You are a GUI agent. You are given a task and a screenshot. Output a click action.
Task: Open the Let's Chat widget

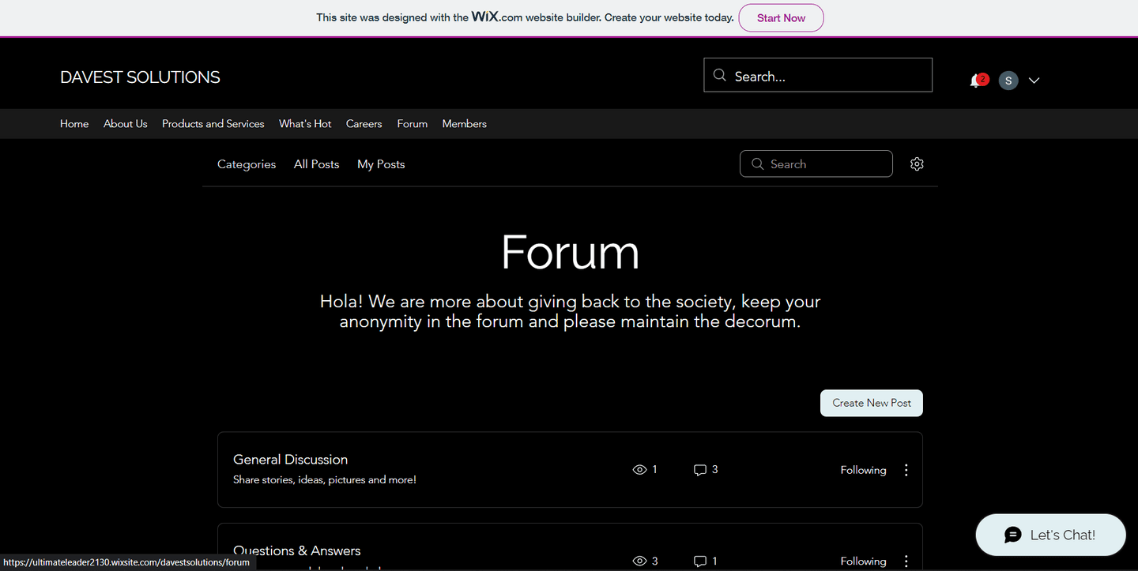pos(1050,535)
